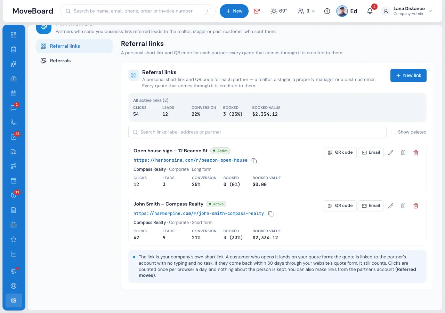Open the lifebuoy support icon in sidebar

pos(14,286)
